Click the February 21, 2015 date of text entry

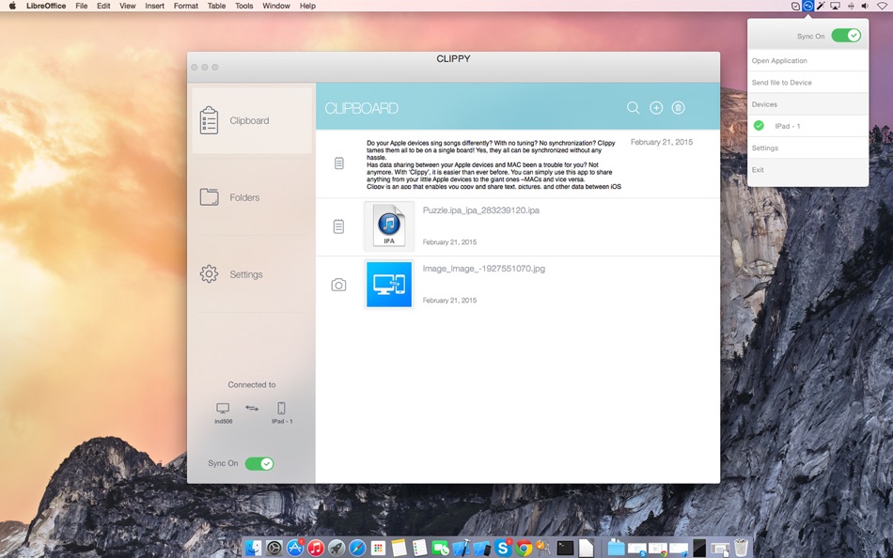[661, 142]
